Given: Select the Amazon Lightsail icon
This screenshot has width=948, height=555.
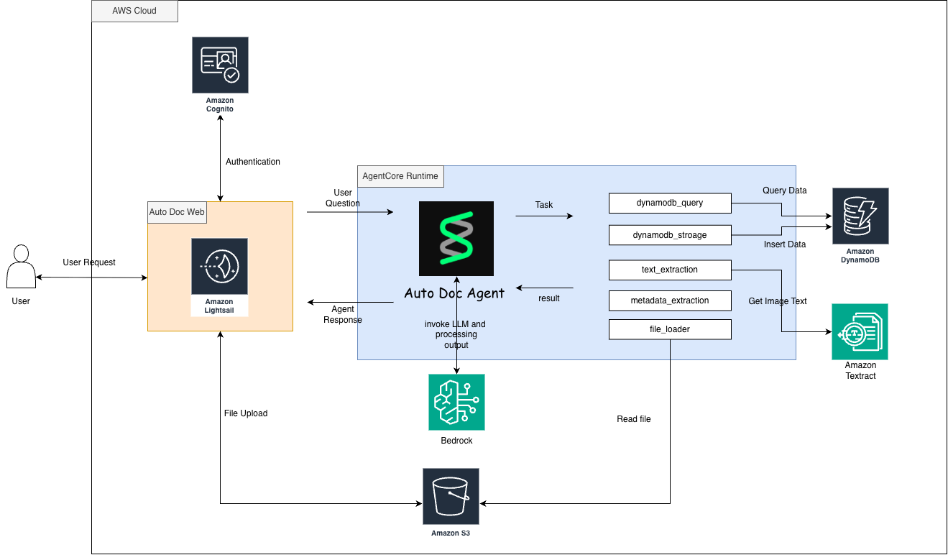Looking at the screenshot, I should pyautogui.click(x=219, y=267).
